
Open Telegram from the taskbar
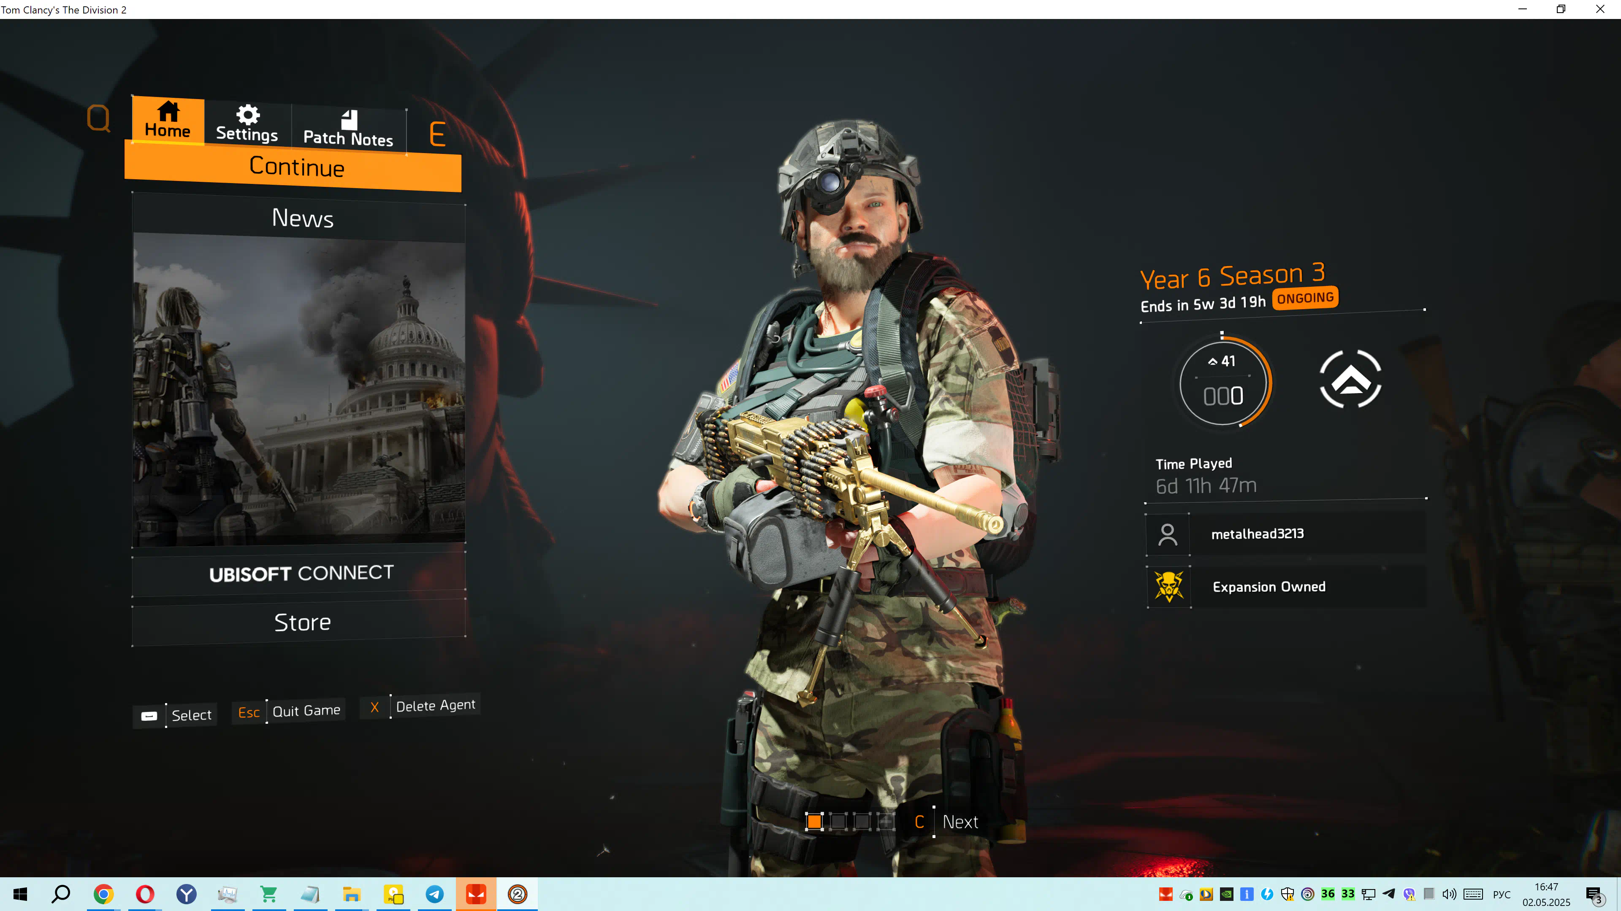click(435, 894)
